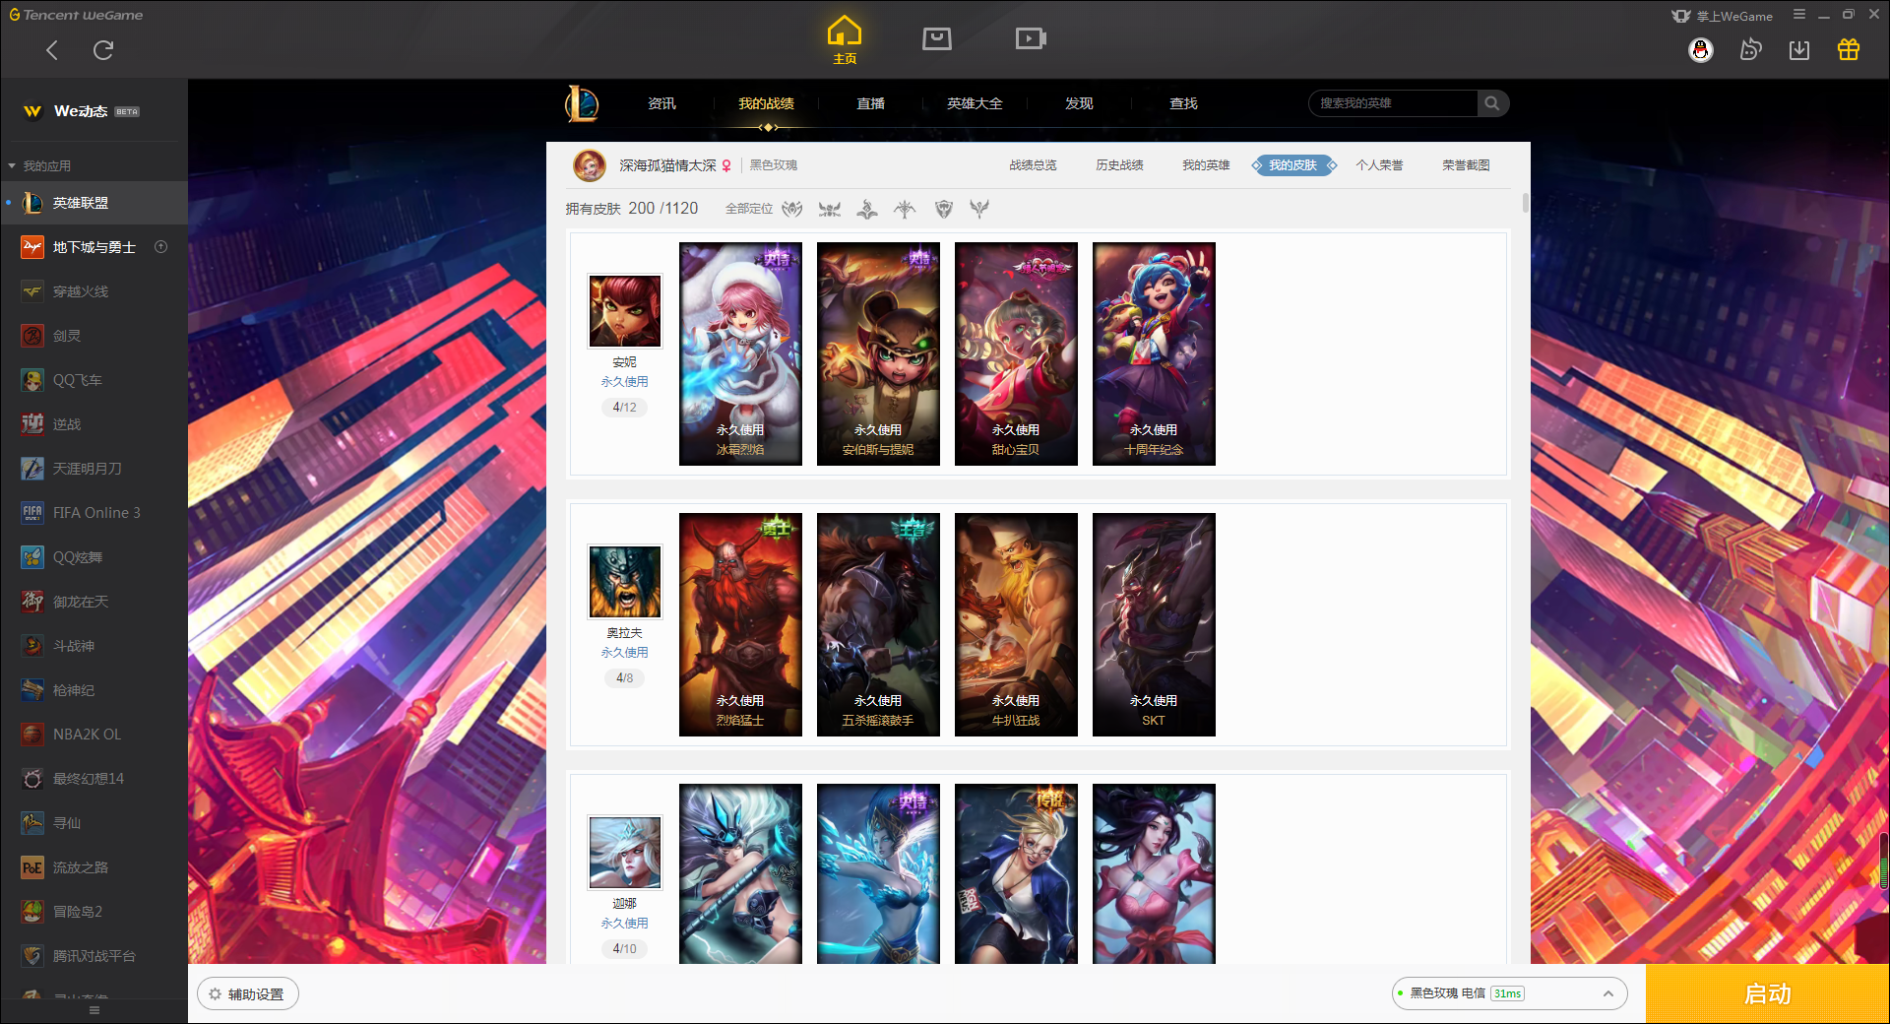Select 逆战 in the sidebar
Screen dimensions: 1890x1024
tap(94, 424)
